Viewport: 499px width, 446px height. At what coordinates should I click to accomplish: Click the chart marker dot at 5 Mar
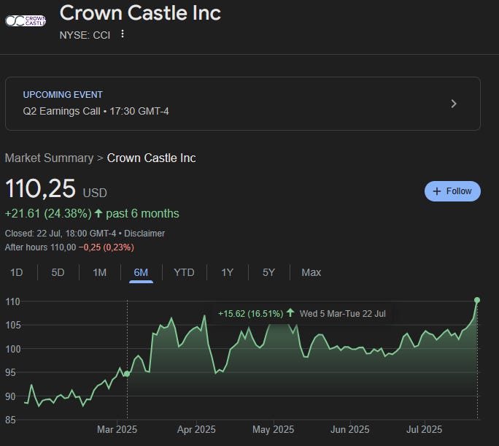click(x=127, y=374)
